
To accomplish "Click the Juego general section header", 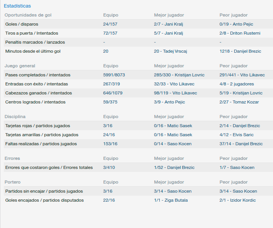I will (x=20, y=66).
